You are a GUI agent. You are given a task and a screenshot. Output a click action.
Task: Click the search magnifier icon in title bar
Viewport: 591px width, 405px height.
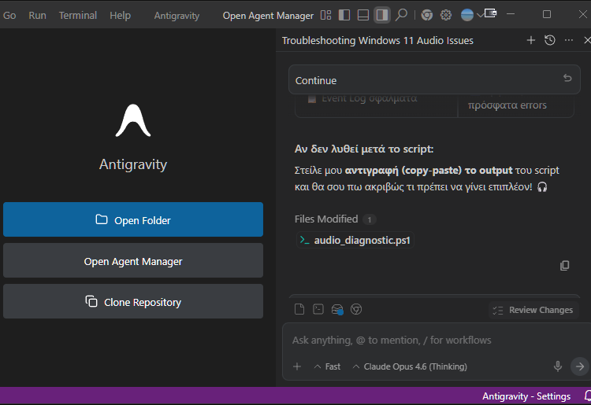tap(401, 15)
